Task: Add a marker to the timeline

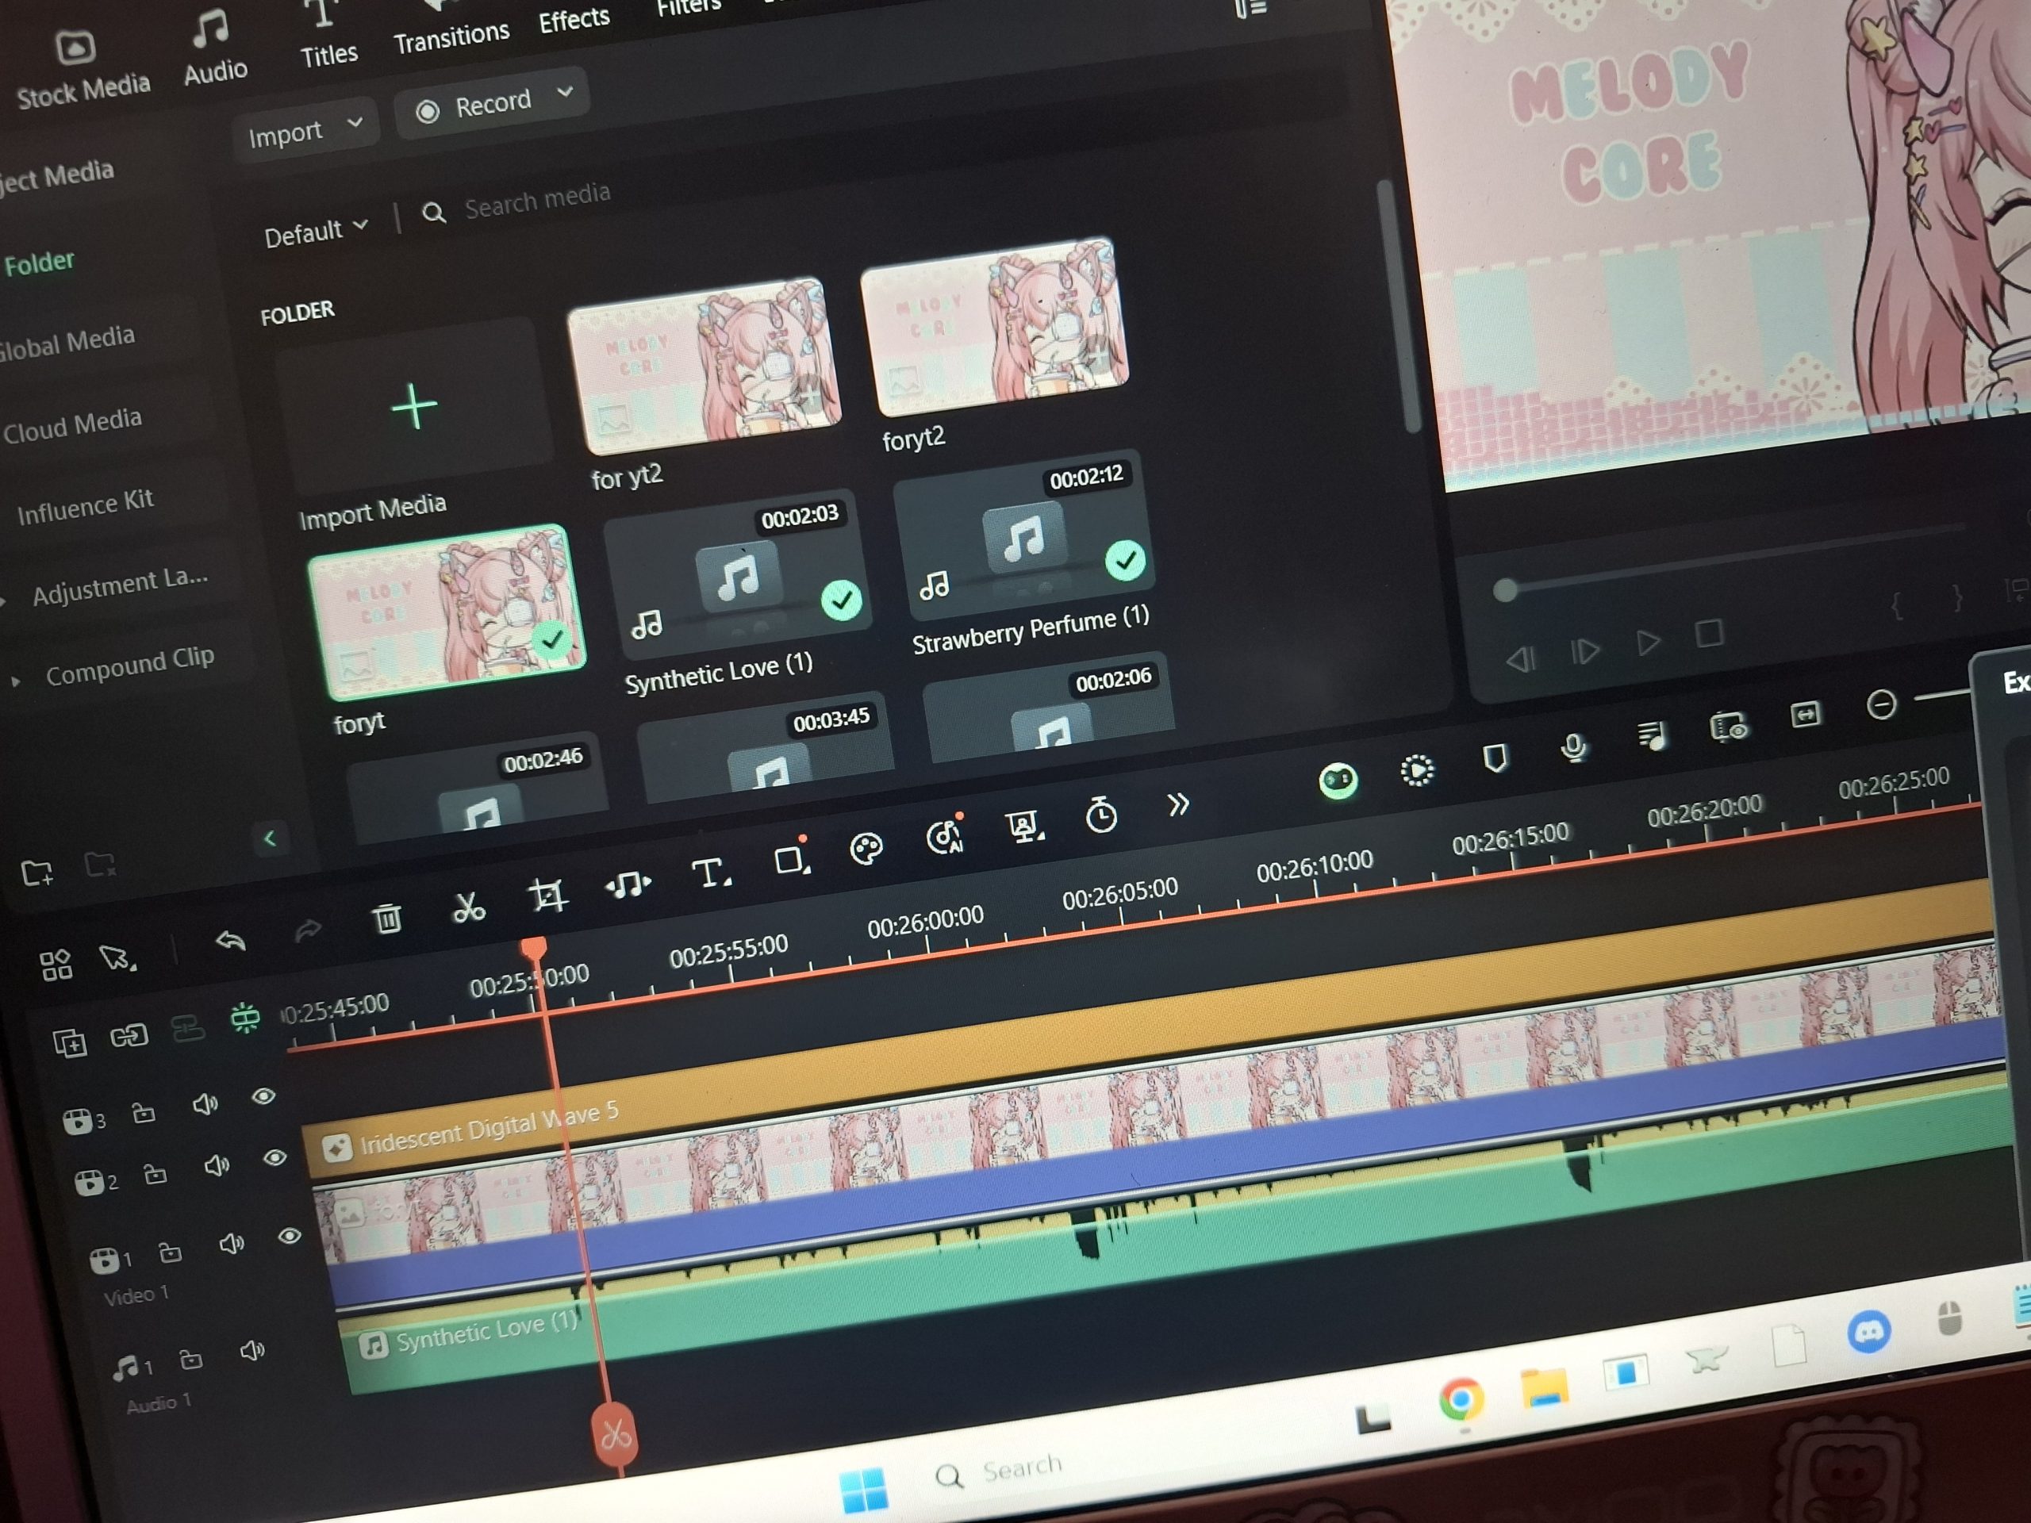Action: tap(1495, 758)
